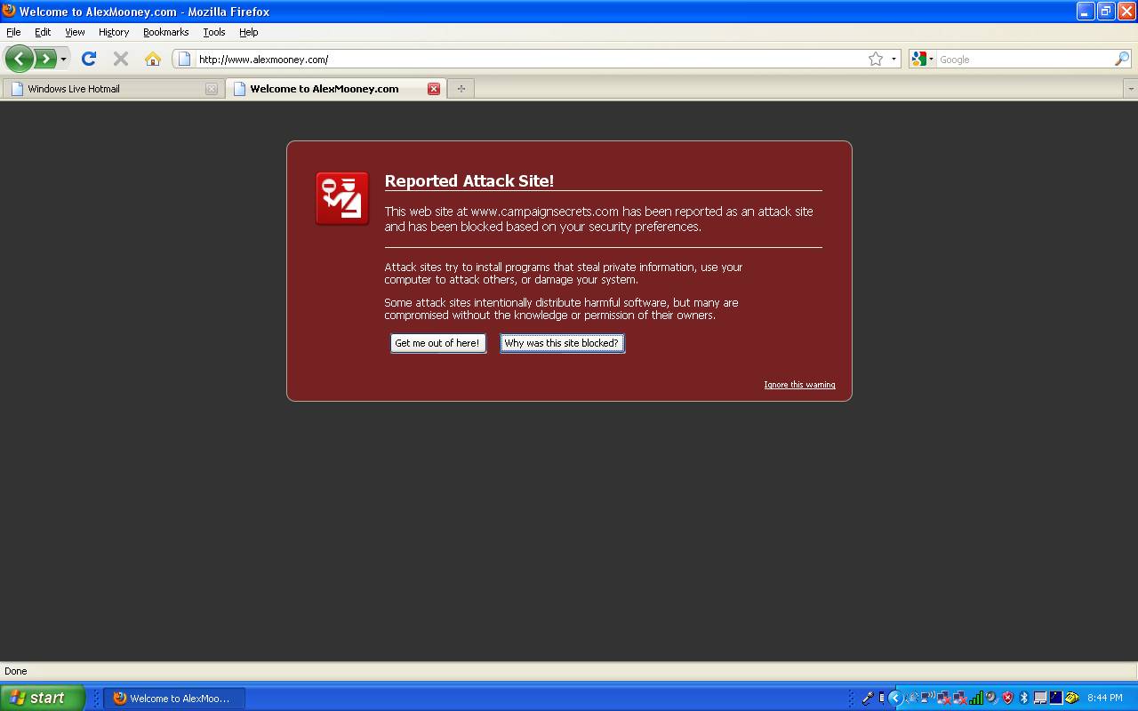1138x711 pixels.
Task: Click the Hotmail tab page icon
Action: coord(17,89)
